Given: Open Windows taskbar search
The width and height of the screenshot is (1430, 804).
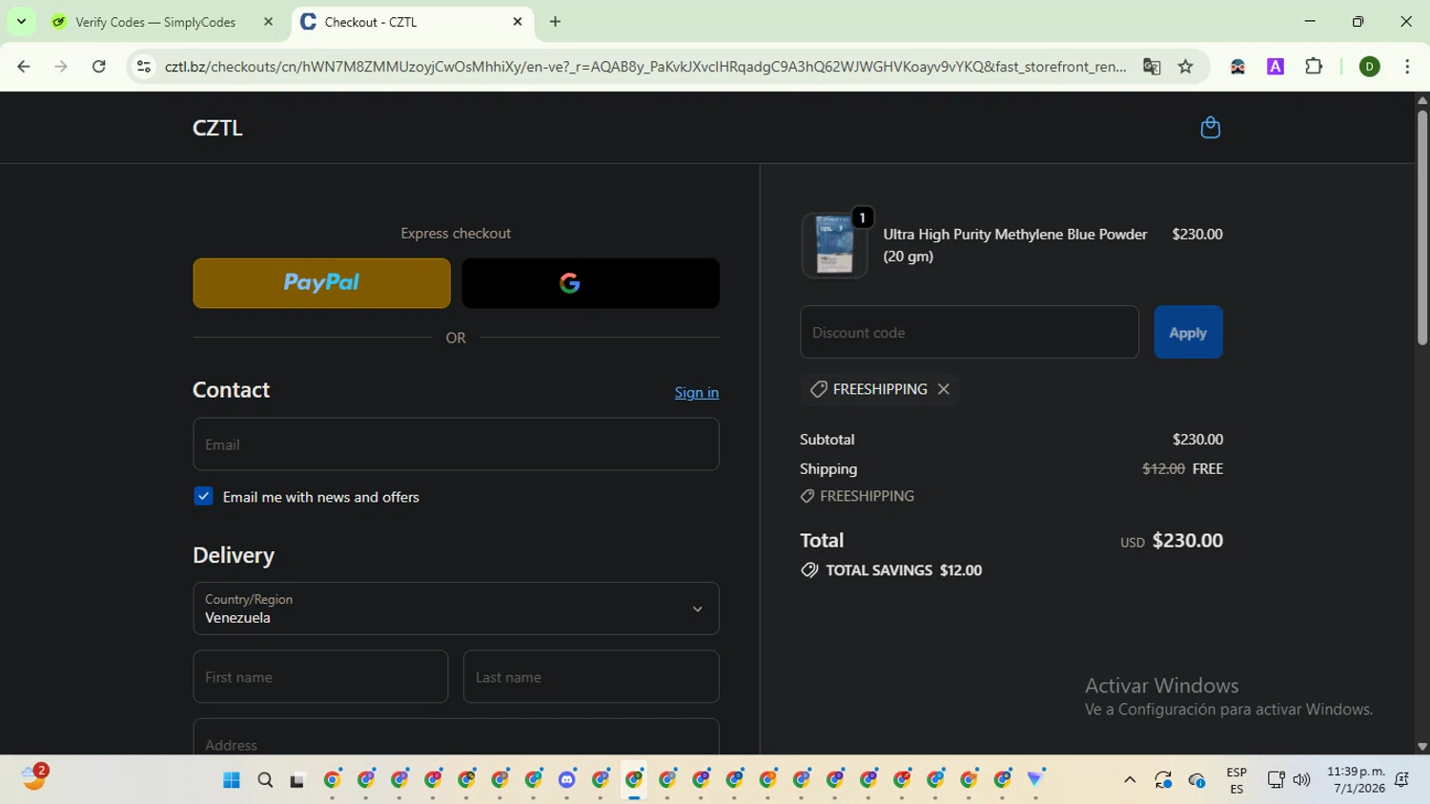Looking at the screenshot, I should 265,780.
